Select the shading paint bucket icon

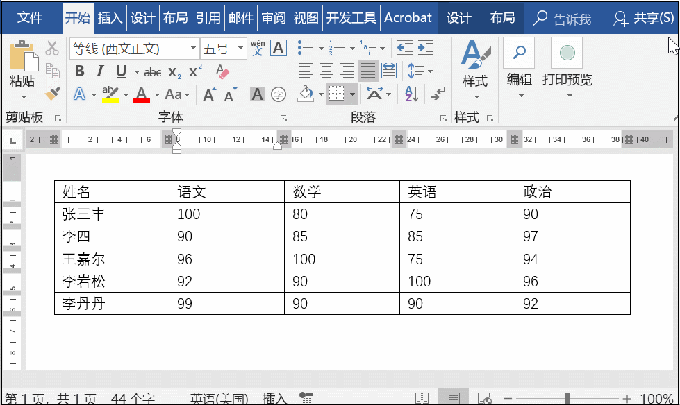[306, 94]
